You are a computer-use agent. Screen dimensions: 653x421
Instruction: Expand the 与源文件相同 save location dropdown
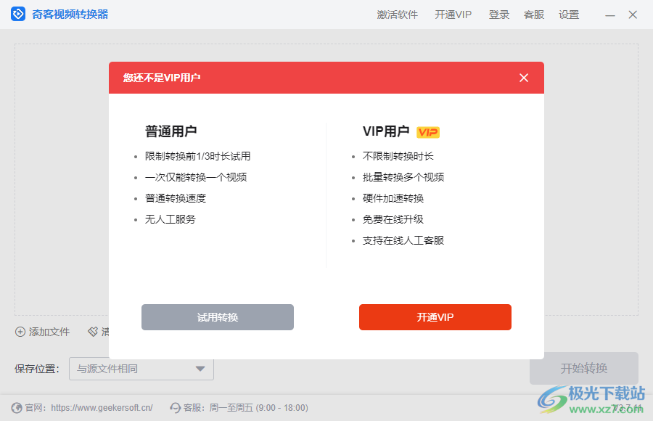[x=141, y=369]
